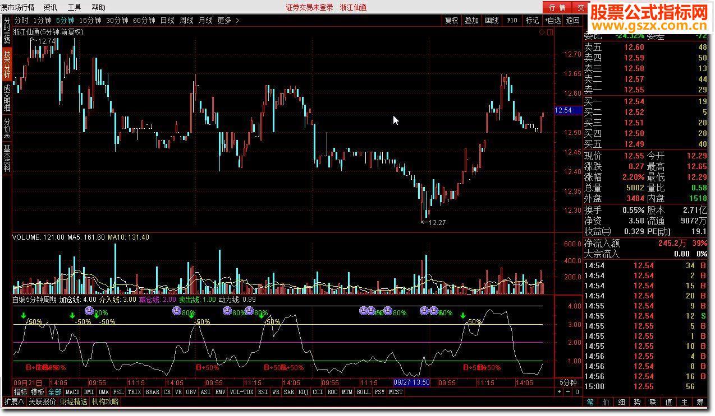Expand the 更多 > period options

(228, 20)
